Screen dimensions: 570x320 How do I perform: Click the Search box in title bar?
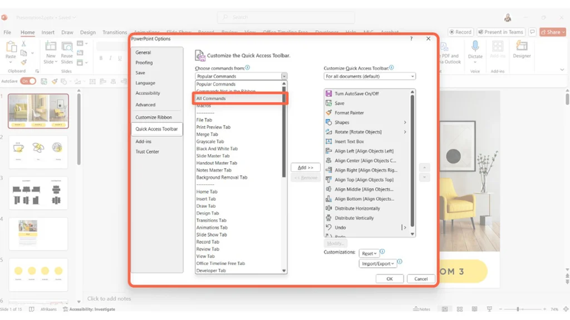click(286, 17)
